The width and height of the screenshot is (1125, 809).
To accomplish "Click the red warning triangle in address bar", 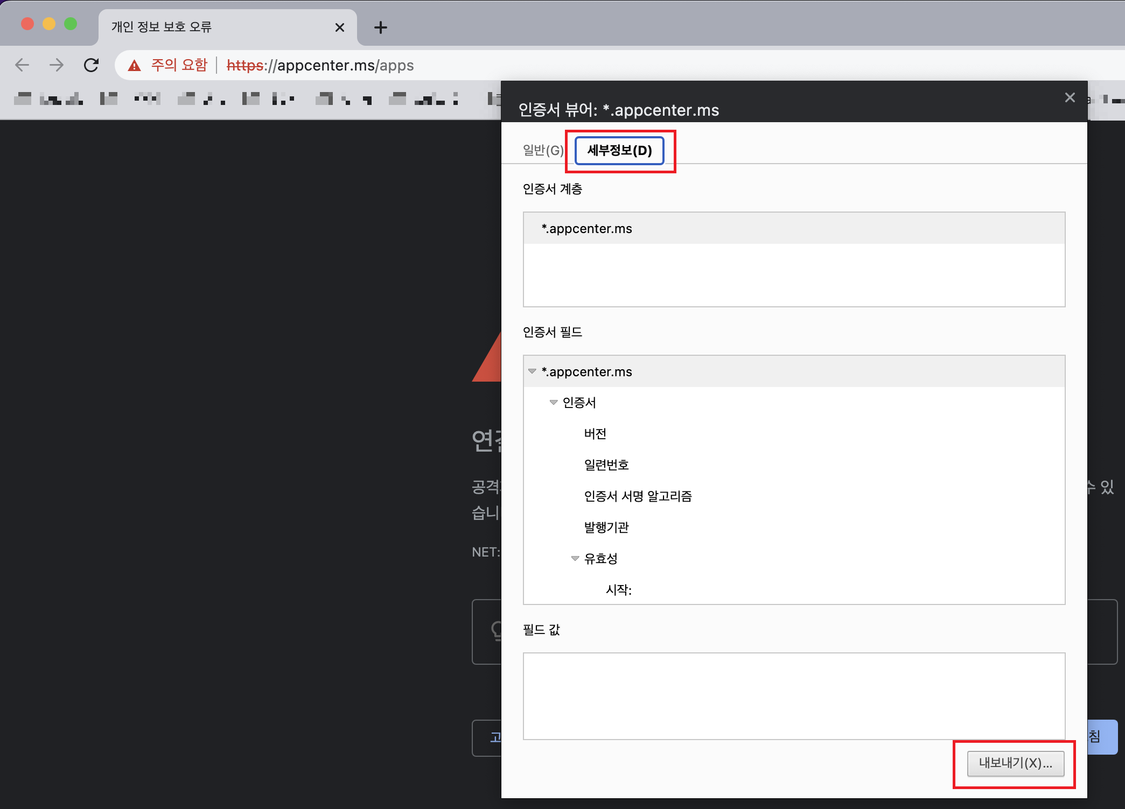I will tap(134, 66).
